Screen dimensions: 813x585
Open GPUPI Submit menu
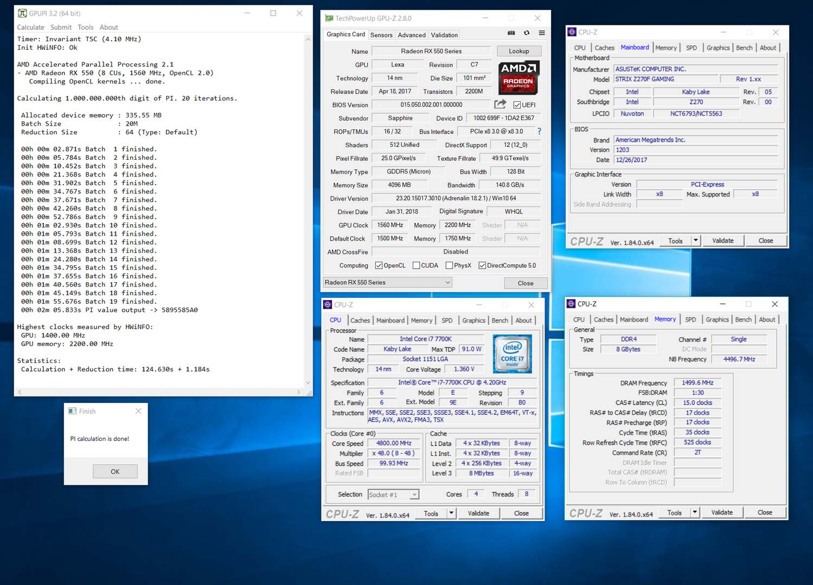tap(61, 27)
